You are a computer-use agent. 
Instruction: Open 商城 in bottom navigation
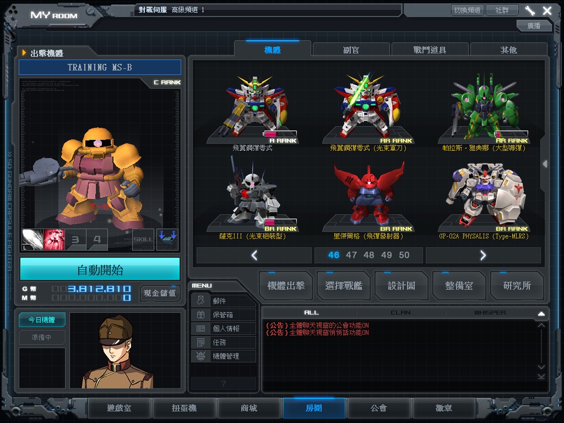click(249, 408)
